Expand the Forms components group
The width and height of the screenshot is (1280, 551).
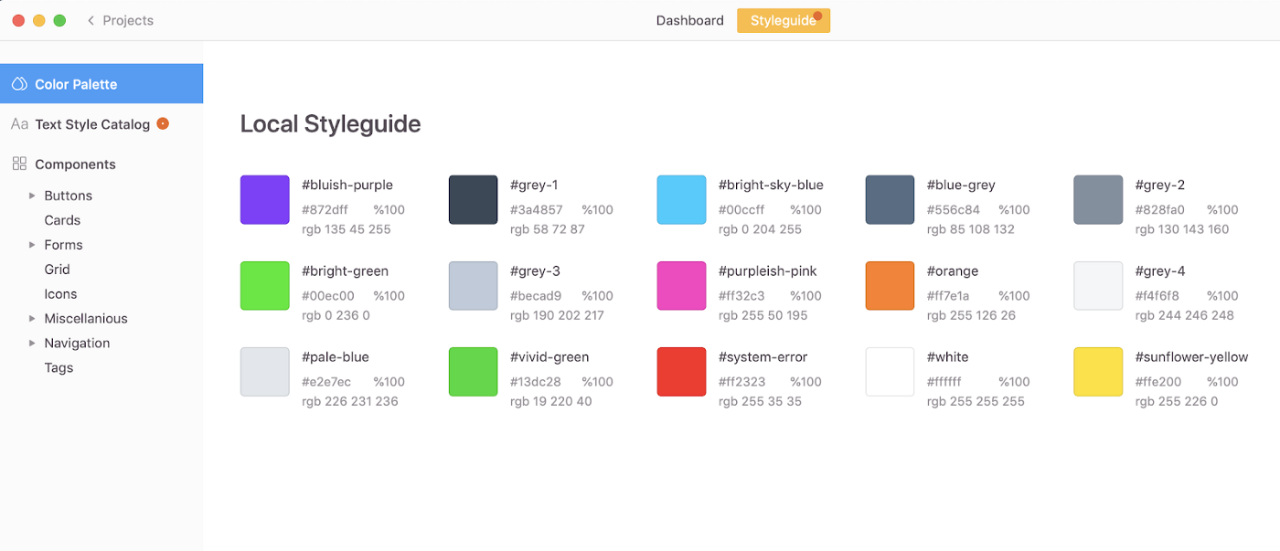(x=32, y=245)
